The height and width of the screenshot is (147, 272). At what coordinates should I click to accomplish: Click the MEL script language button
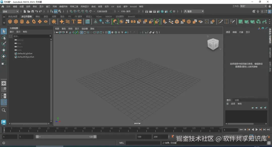click(122, 143)
